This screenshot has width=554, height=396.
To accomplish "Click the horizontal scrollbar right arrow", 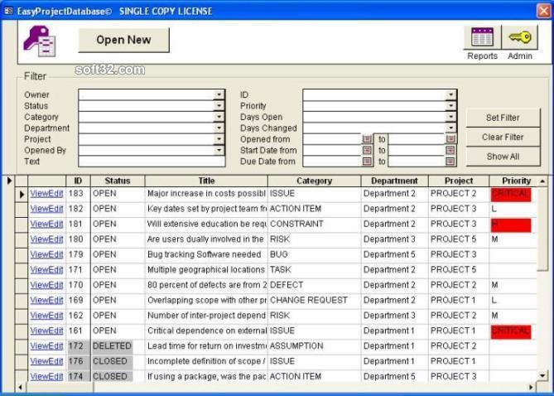I will 531,387.
